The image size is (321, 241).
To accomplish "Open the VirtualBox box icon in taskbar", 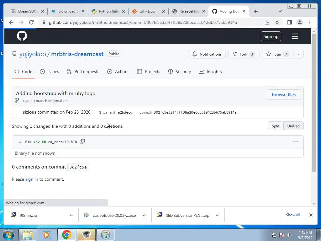I will (86, 235).
